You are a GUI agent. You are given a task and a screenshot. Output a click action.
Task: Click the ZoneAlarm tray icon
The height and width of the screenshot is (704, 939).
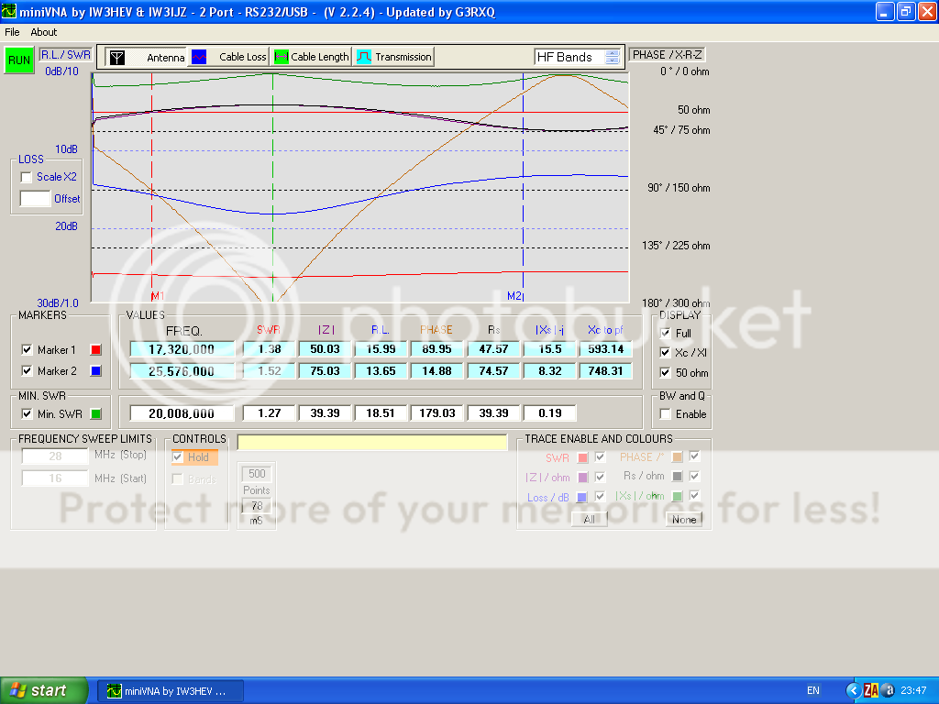click(870, 690)
